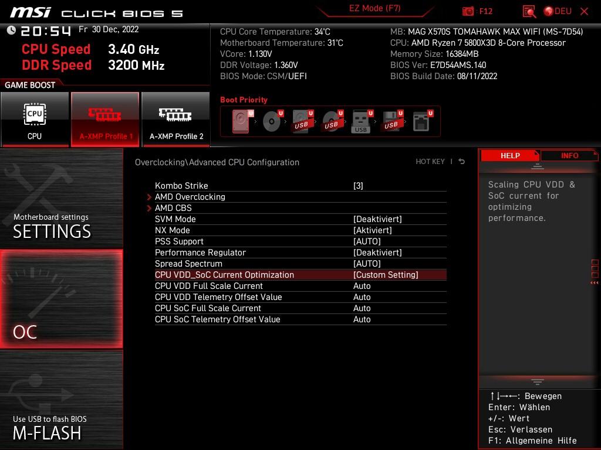Viewport: 601px width, 450px height.
Task: Click the BIOS Ver: E7D54AMS.140 text
Action: point(438,65)
